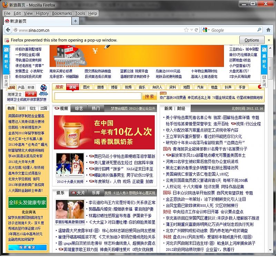Select the 出国 tab in the education sidebar
Image resolution: width=276 pixels, height=259 pixels.
[x=43, y=108]
